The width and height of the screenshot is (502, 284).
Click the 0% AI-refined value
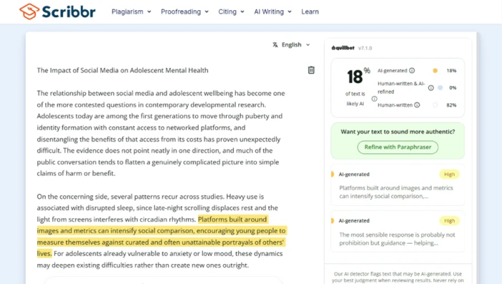tap(453, 87)
